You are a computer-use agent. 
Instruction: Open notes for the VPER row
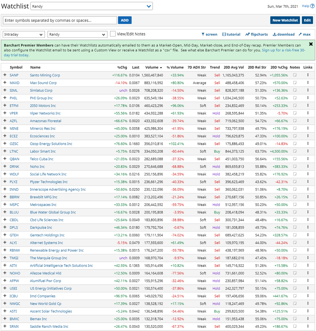point(295,113)
